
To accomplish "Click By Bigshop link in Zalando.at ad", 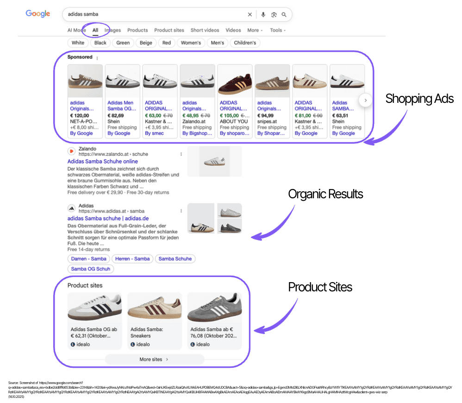I will click(x=197, y=133).
